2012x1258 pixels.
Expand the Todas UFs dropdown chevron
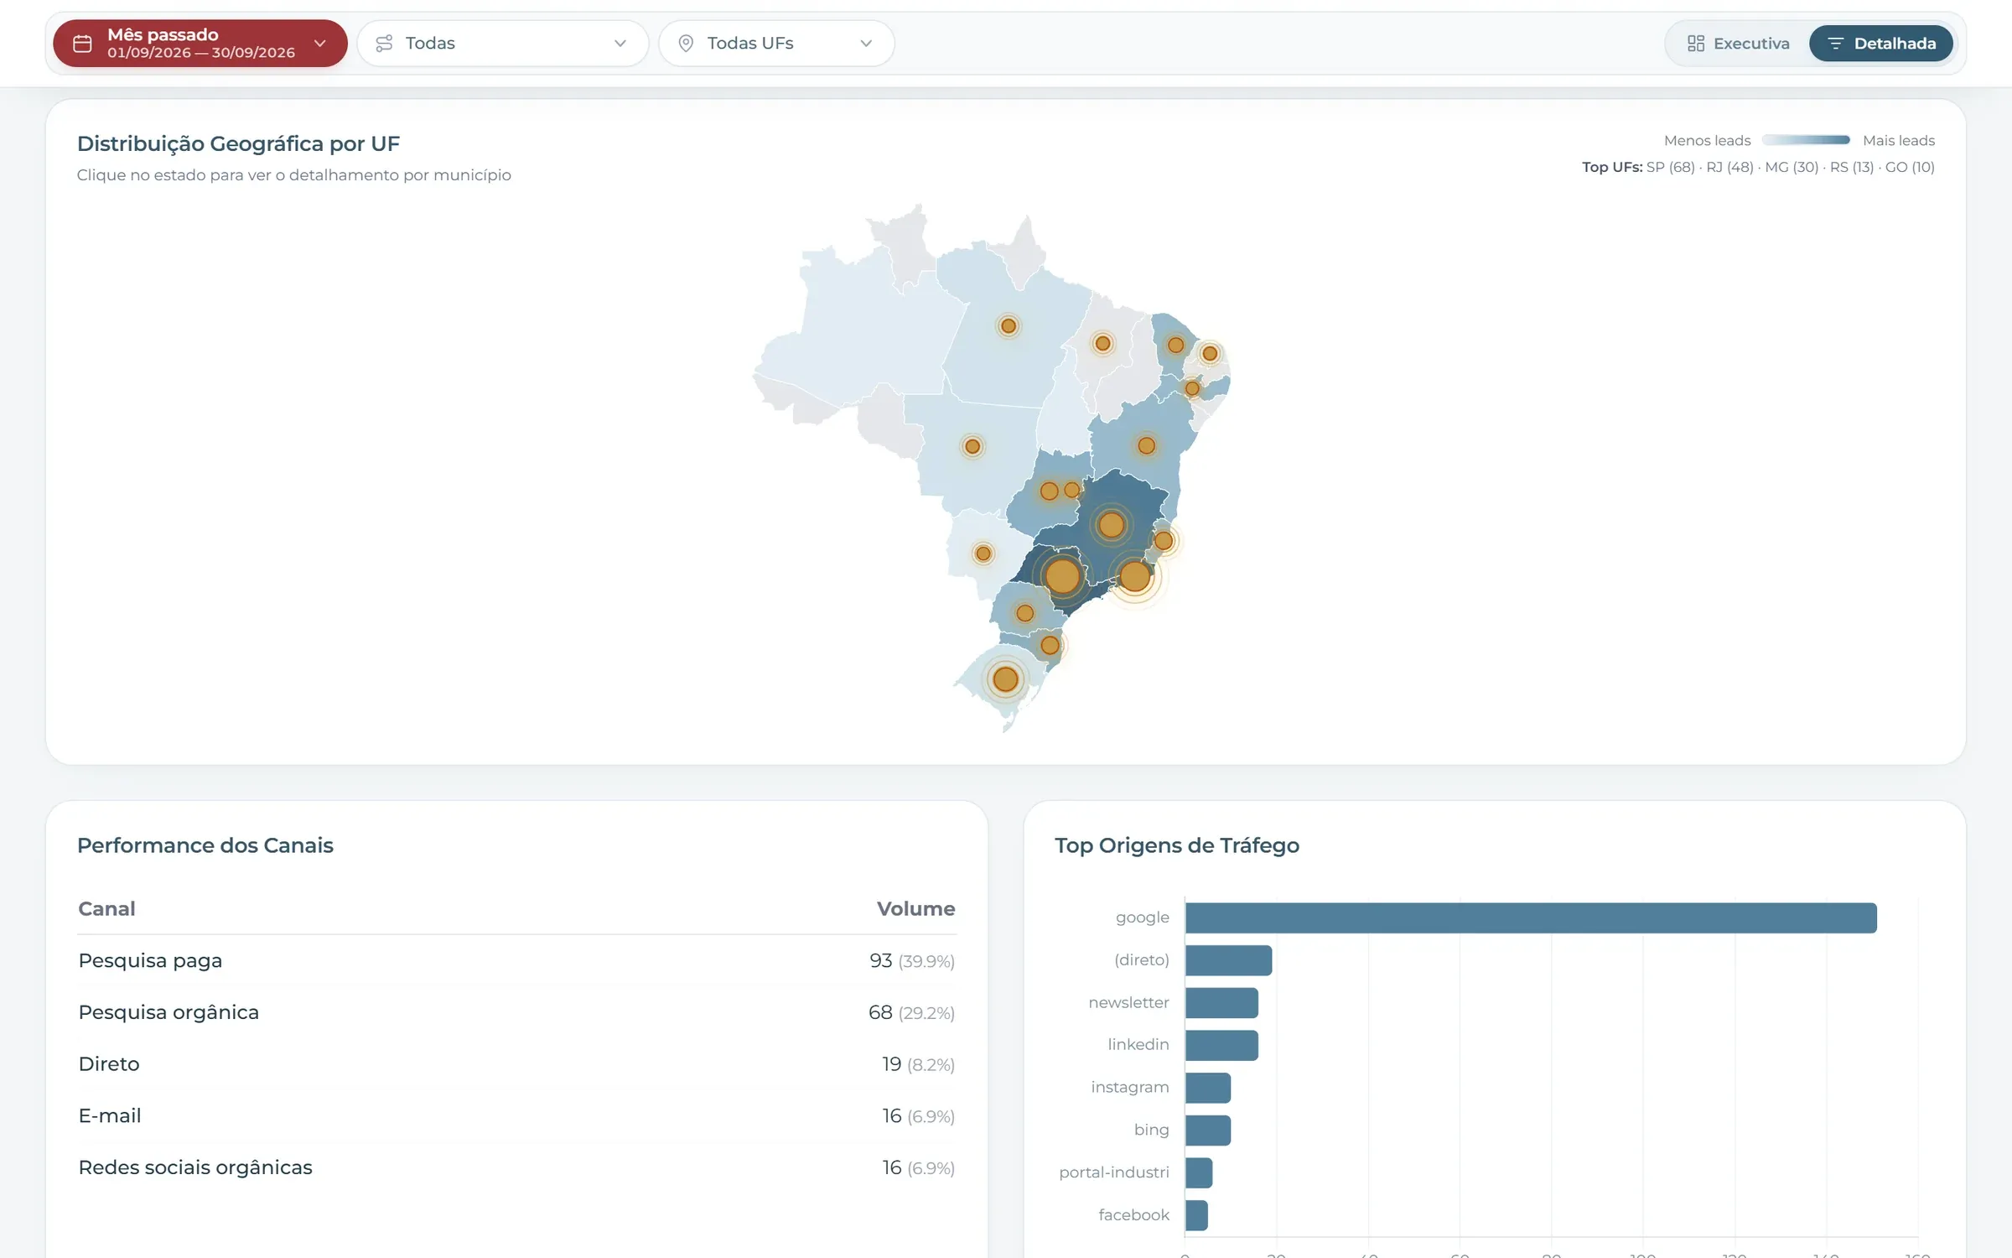pos(866,44)
